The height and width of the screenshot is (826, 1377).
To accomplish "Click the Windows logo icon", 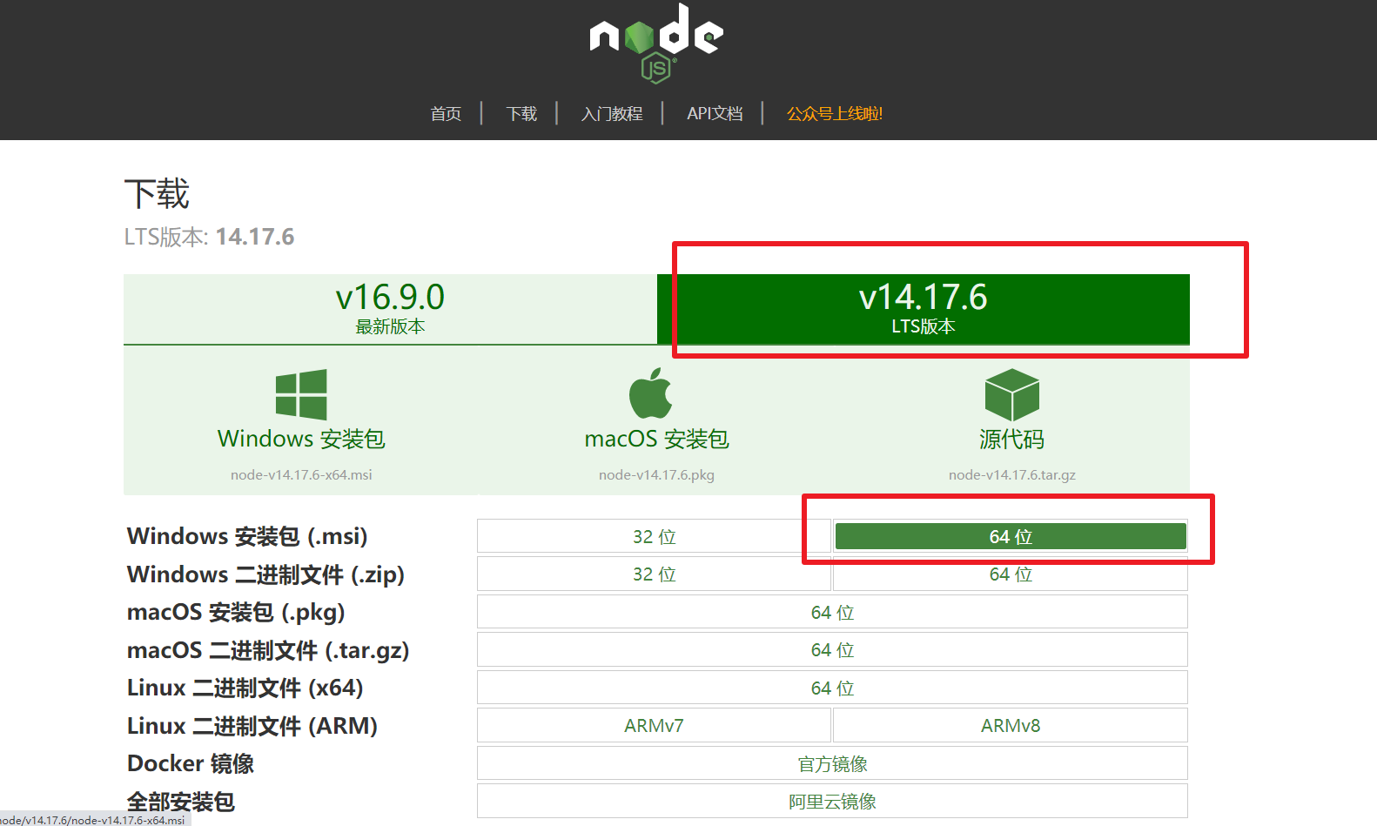I will (x=301, y=394).
